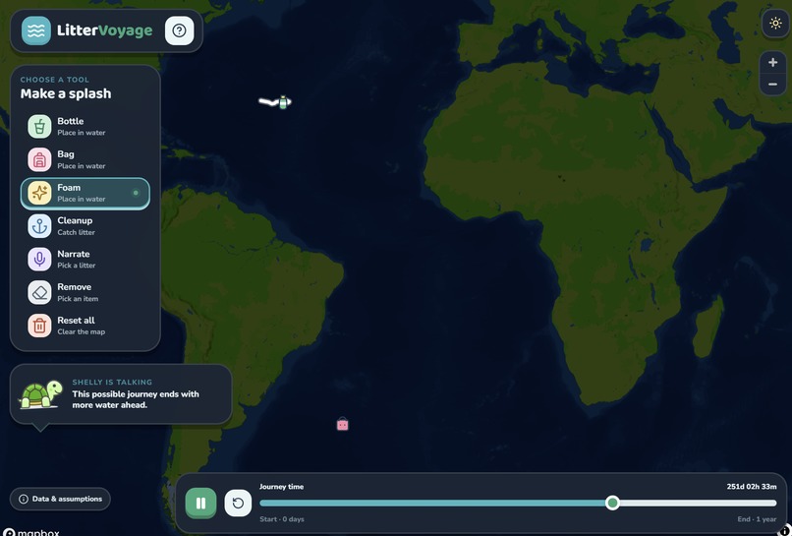The image size is (792, 536).
Task: Click the 251d 02h 33m time readout
Action: point(752,487)
